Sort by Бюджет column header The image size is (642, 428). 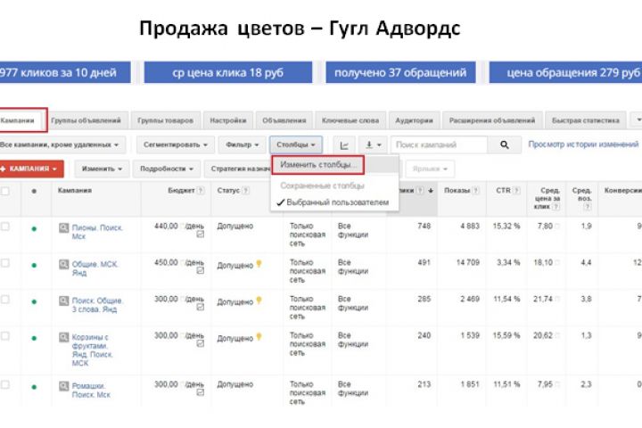click(x=181, y=191)
